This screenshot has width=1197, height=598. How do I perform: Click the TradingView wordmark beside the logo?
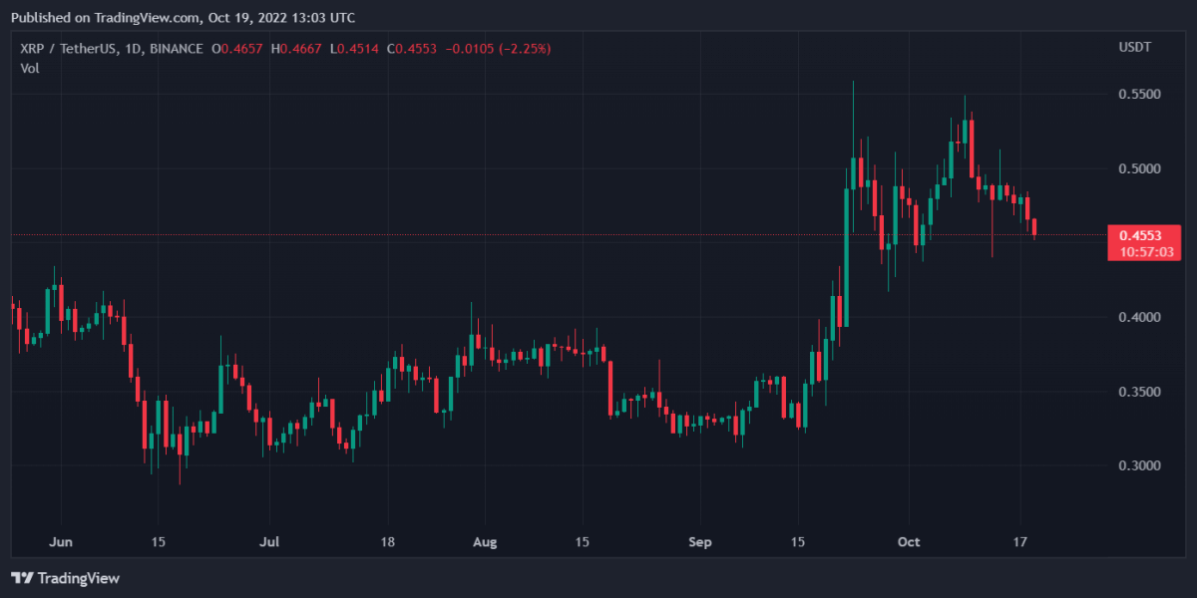coord(78,578)
